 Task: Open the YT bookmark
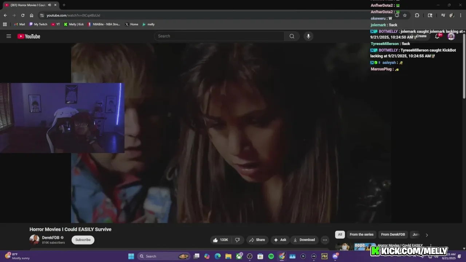[56, 24]
